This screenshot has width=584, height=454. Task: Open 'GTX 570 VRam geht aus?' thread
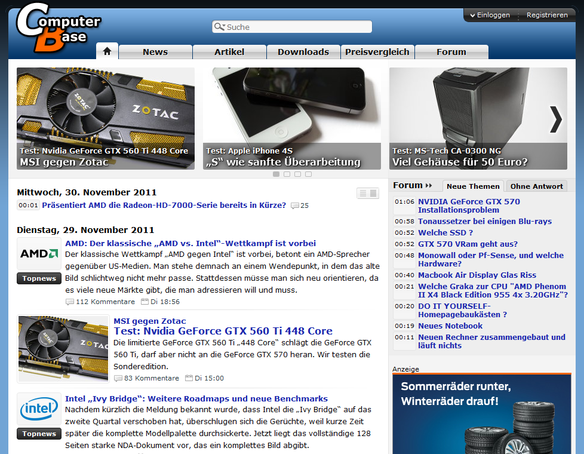[468, 244]
